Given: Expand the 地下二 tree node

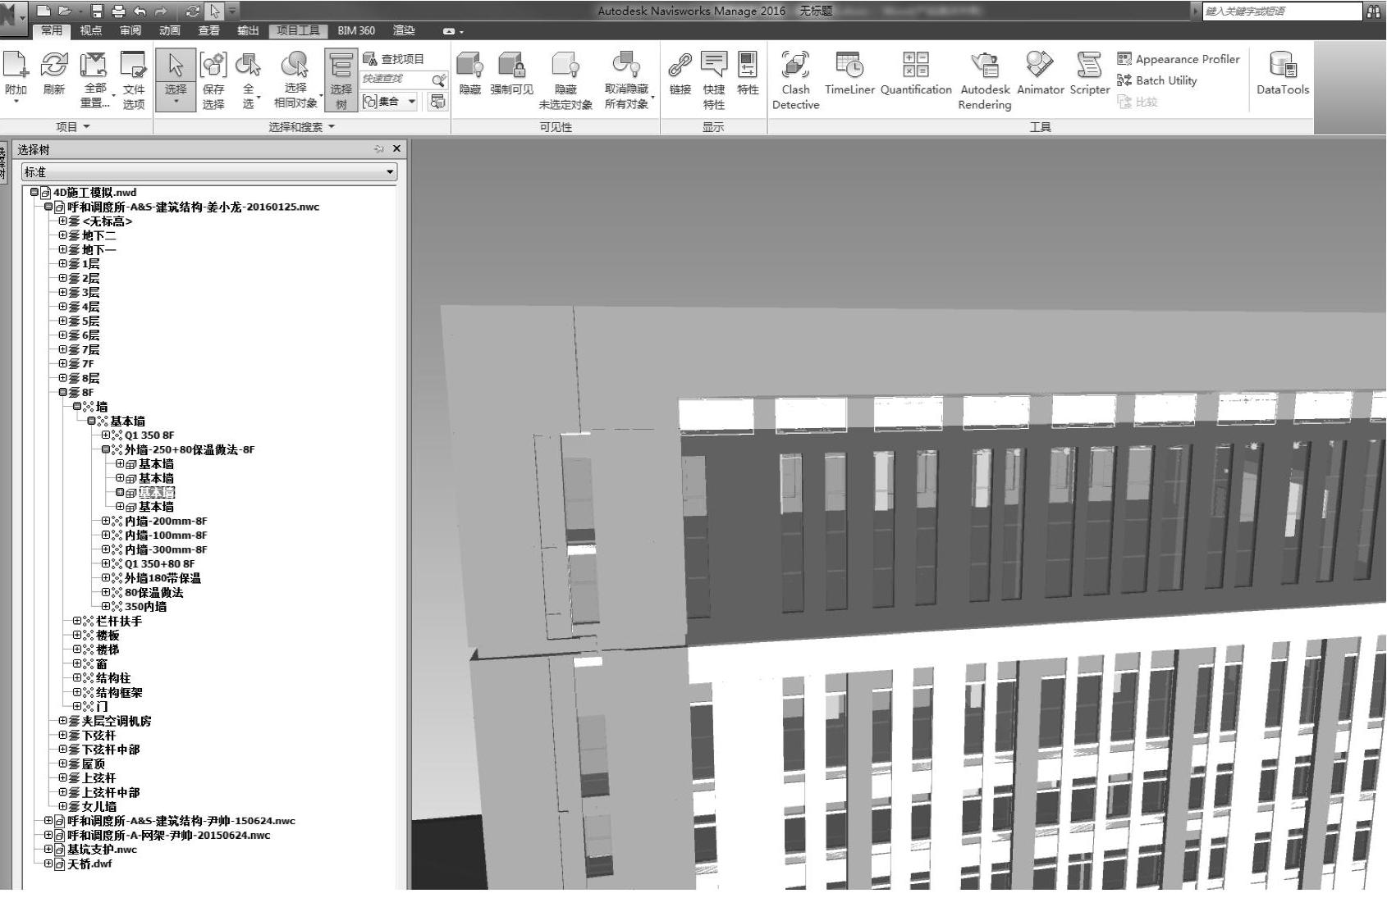Looking at the screenshot, I should (63, 235).
